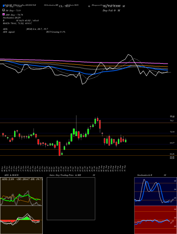This screenshot has width=177, height=234.
Task: Click the 'ADX signal:' label
Action: (x=9, y=32)
